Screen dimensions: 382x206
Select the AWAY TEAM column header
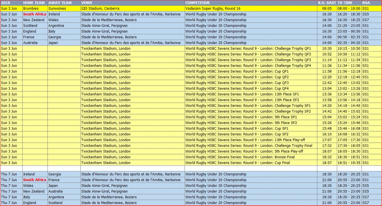click(64, 3)
